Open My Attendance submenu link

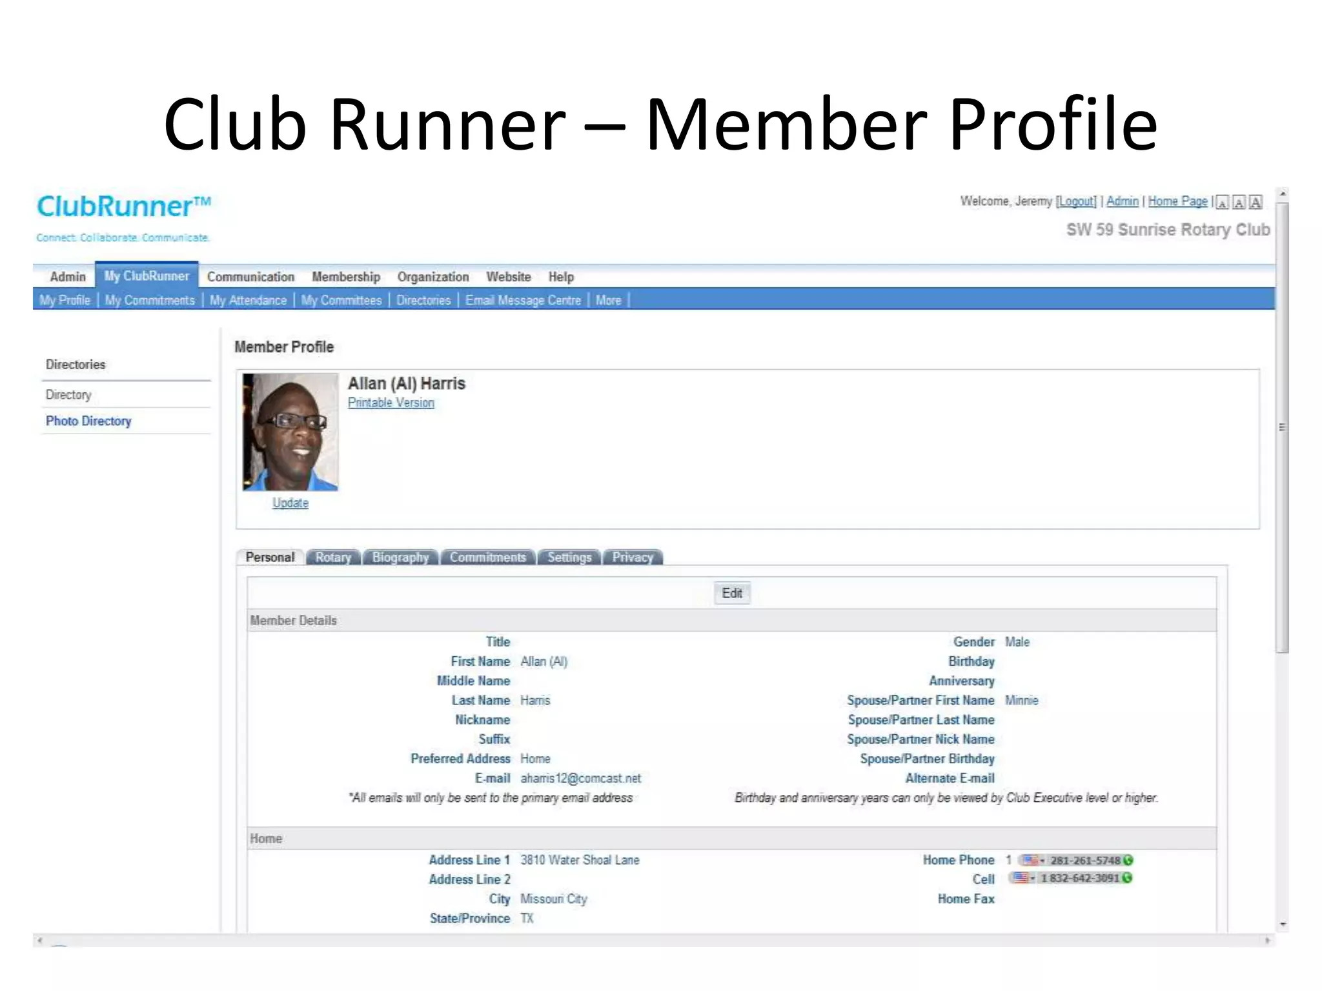tap(248, 300)
